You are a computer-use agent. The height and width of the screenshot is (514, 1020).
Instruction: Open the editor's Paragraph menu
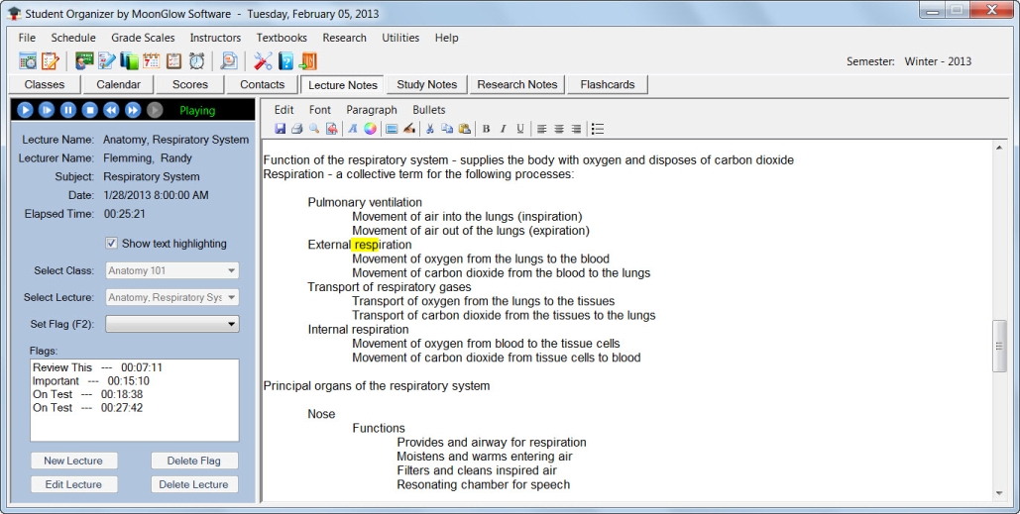372,110
